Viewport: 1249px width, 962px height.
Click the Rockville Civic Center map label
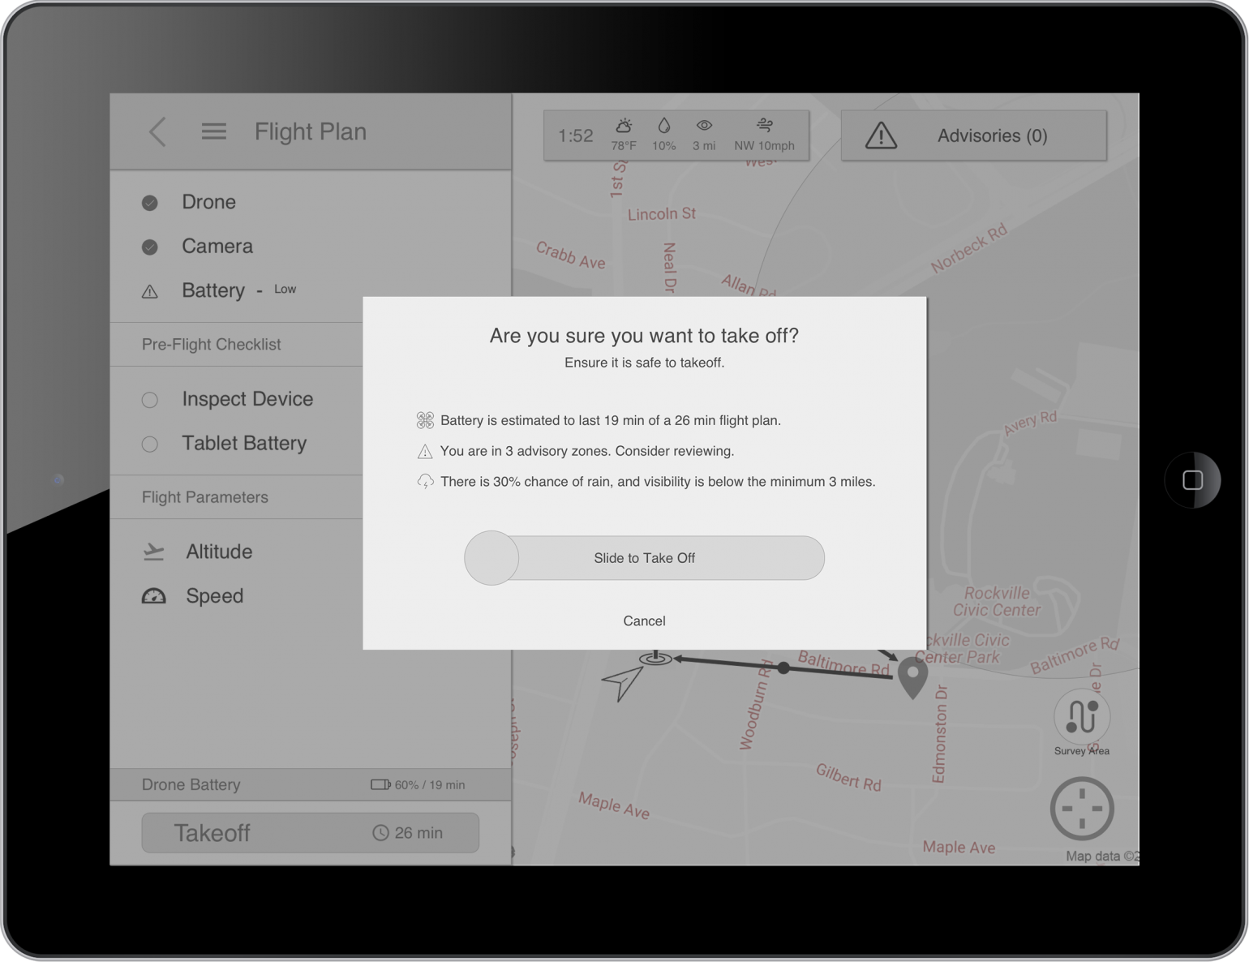point(997,602)
